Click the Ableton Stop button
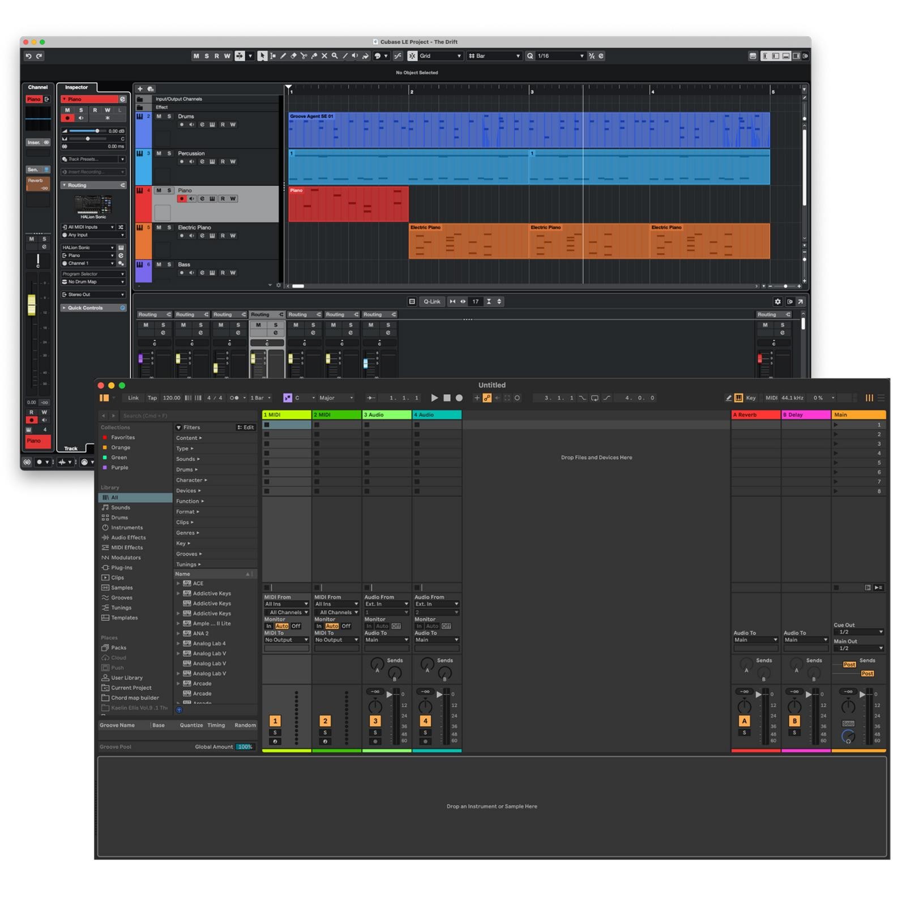 tap(447, 398)
